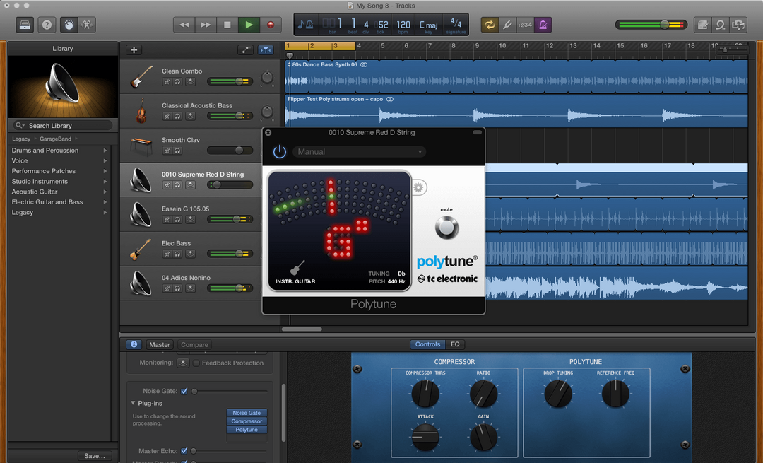763x463 pixels.
Task: Toggle the Polytune plugin power button
Action: 279,151
